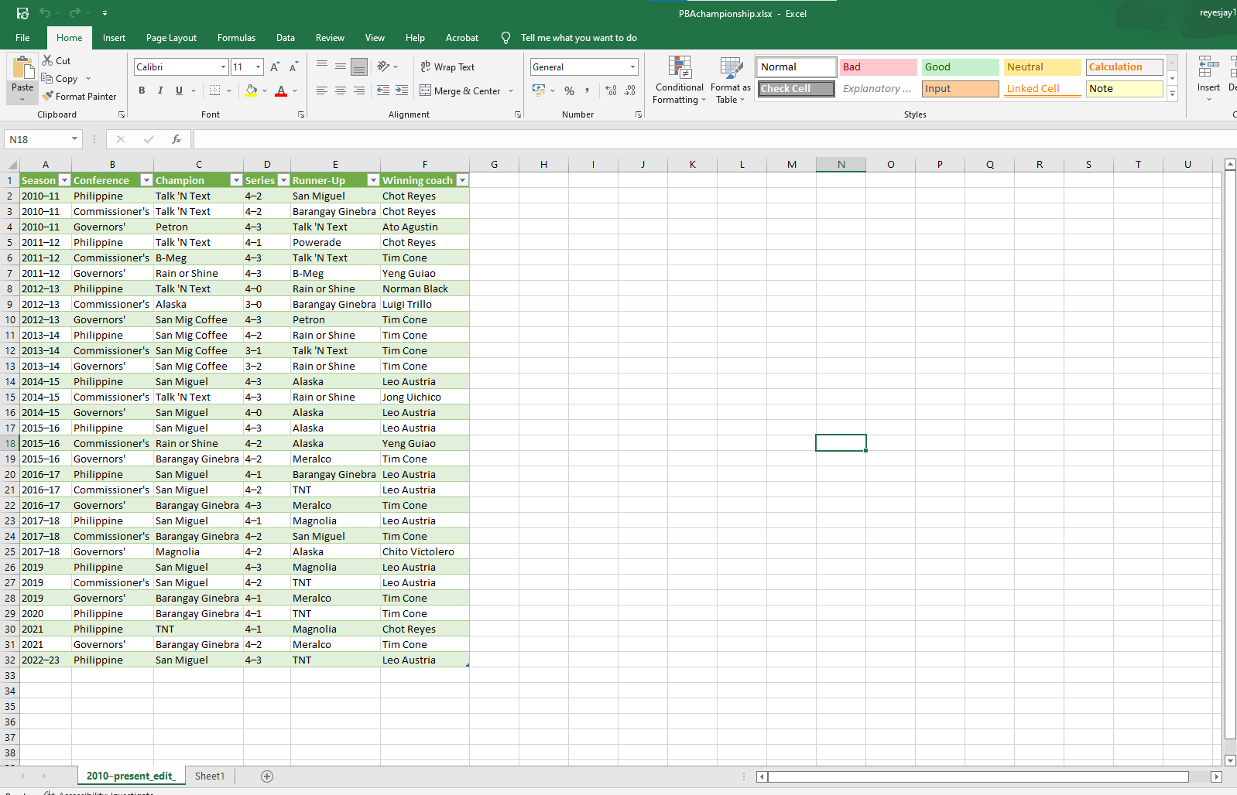Screen dimensions: 1237x795
Task: Apply the yellow fill color
Action: pyautogui.click(x=251, y=90)
